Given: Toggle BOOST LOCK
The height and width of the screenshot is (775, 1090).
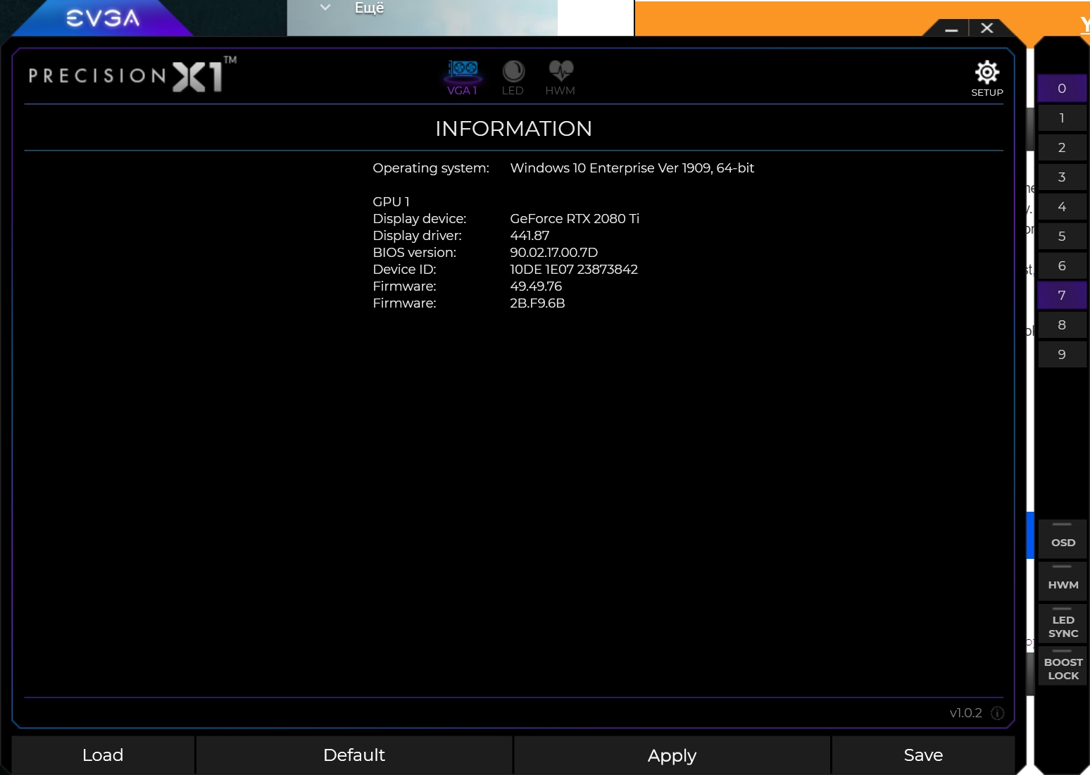Looking at the screenshot, I should pyautogui.click(x=1063, y=666).
